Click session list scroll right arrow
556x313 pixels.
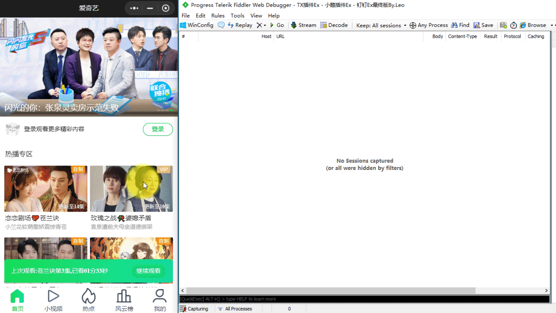click(546, 290)
